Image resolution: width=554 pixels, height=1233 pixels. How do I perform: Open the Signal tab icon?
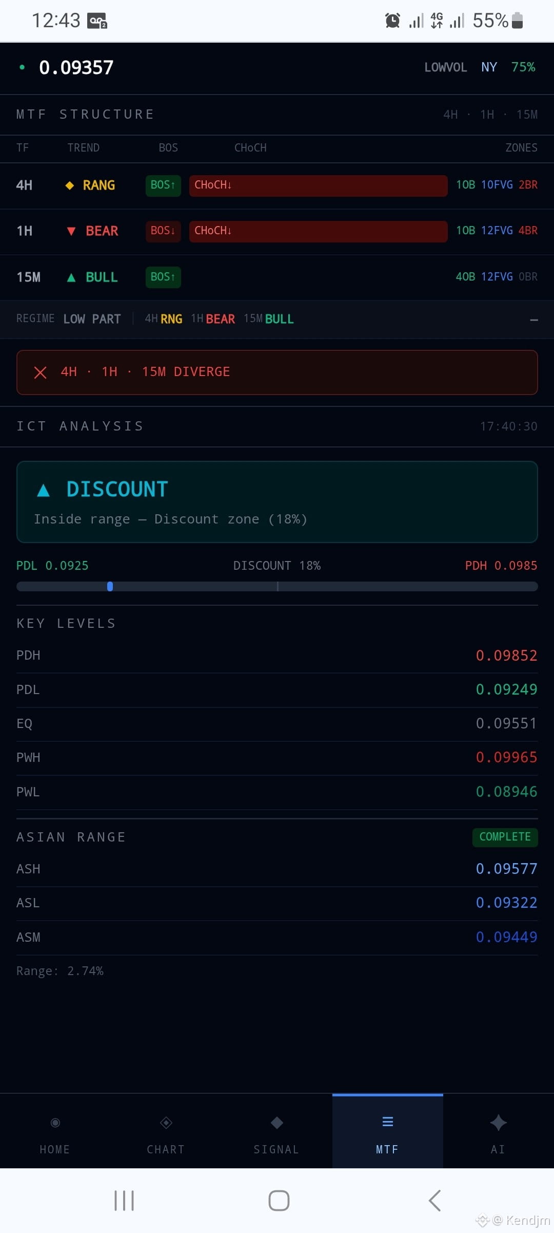click(x=277, y=1123)
